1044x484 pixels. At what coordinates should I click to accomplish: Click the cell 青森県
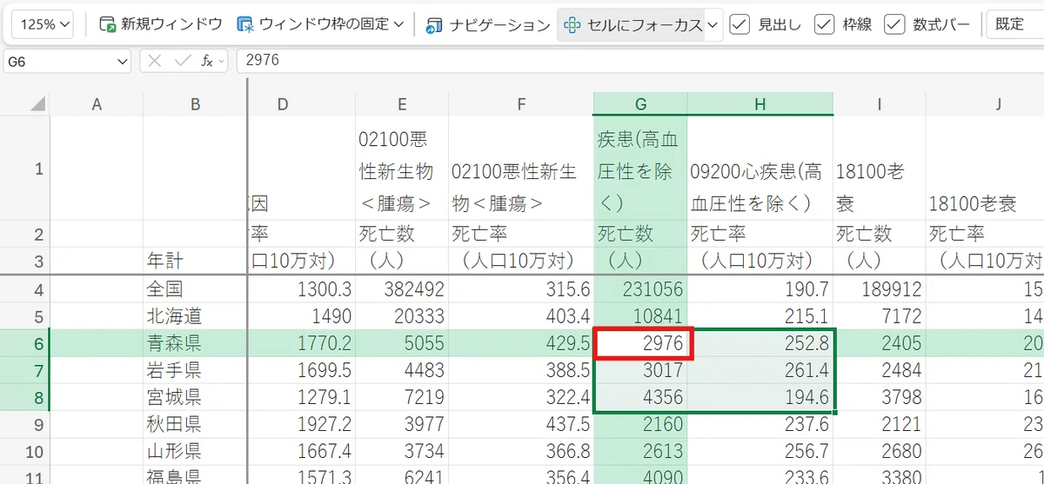tap(195, 343)
